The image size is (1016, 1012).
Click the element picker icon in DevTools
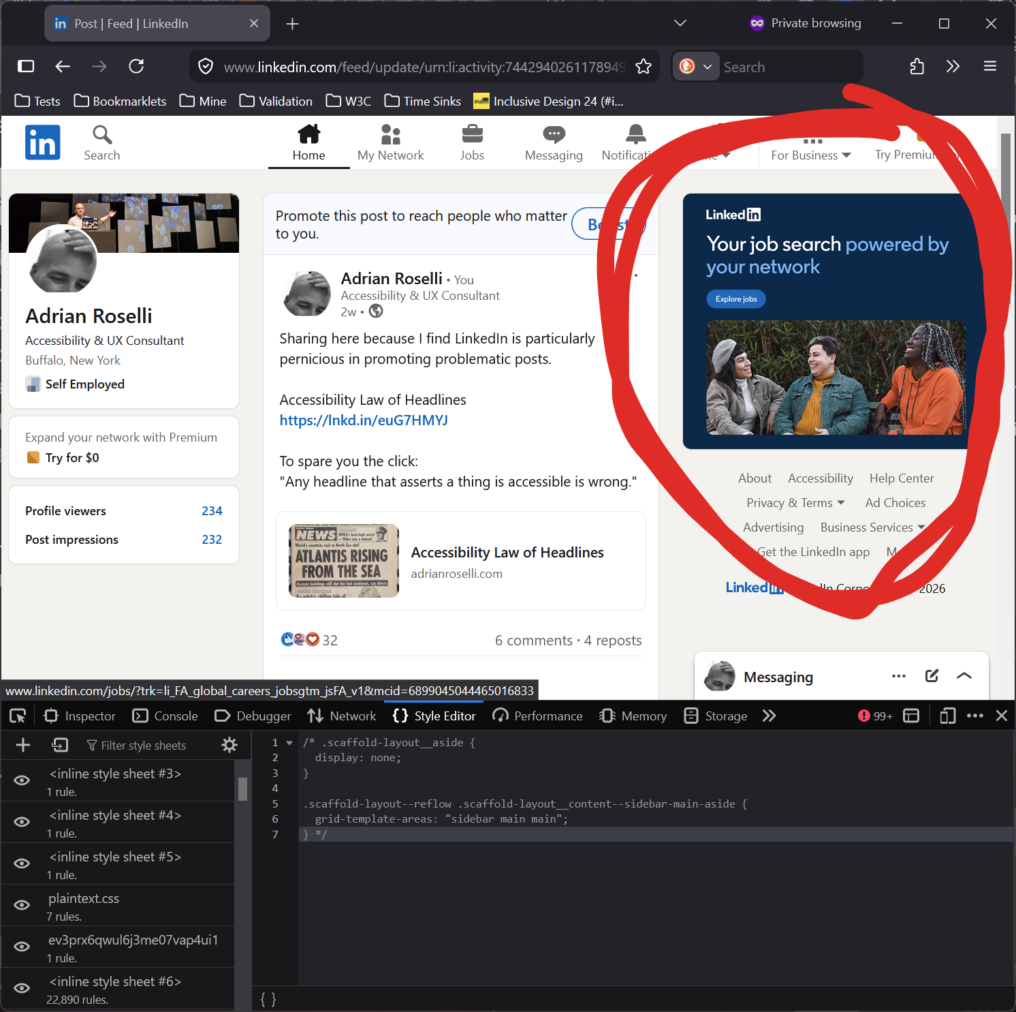tap(18, 716)
